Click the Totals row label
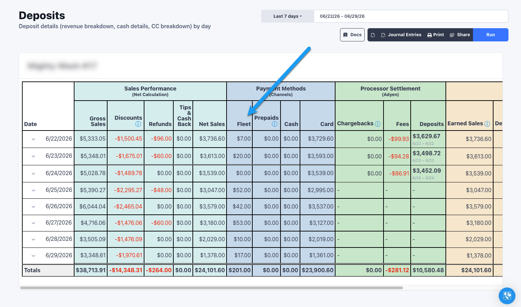 click(x=32, y=270)
